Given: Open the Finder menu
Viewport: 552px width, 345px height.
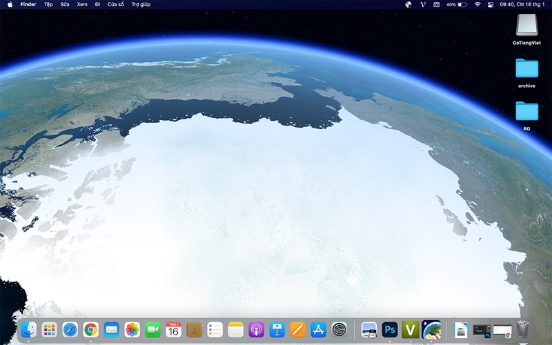Looking at the screenshot, I should tap(28, 5).
